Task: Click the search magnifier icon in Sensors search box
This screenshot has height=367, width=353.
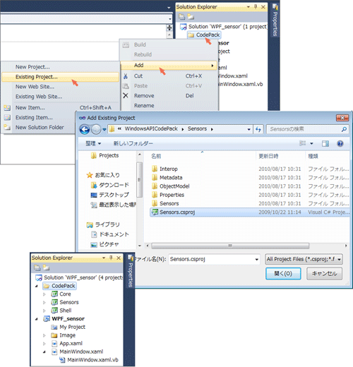Action: [x=344, y=129]
